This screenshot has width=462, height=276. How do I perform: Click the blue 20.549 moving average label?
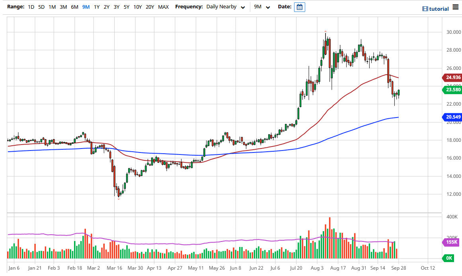click(452, 117)
